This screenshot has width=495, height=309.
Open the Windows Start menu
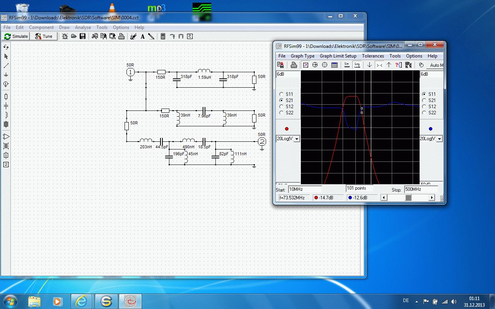[10, 301]
